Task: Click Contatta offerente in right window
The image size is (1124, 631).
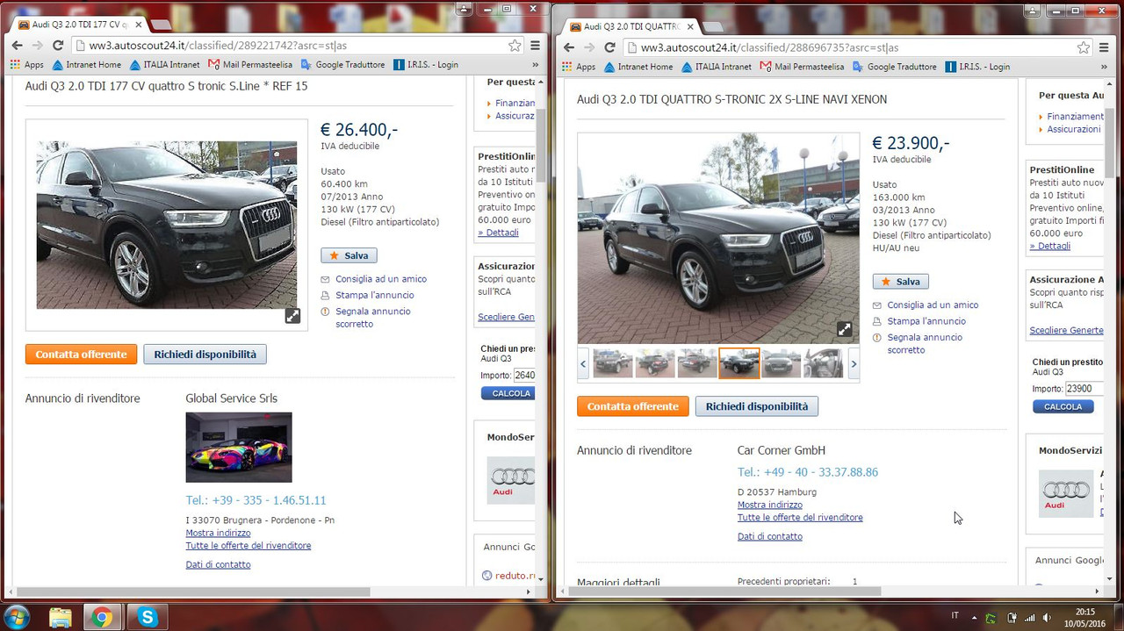Action: 632,406
